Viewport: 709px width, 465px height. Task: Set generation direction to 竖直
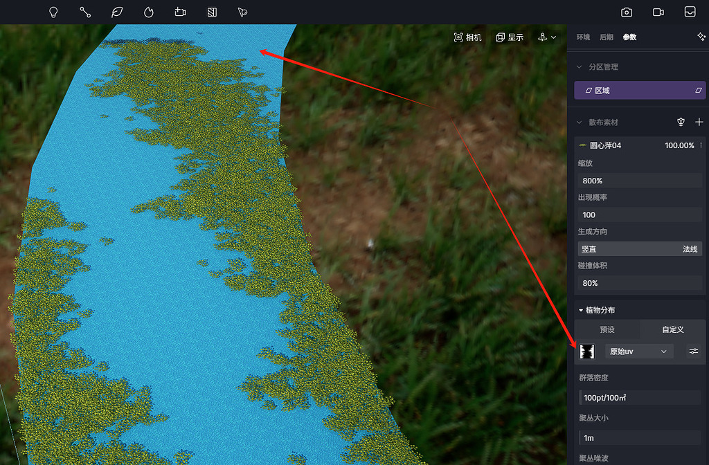coord(589,249)
